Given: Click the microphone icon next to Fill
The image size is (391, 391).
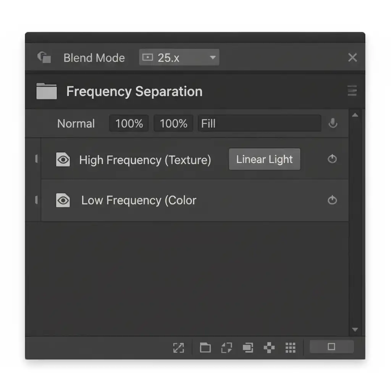Looking at the screenshot, I should tap(333, 123).
